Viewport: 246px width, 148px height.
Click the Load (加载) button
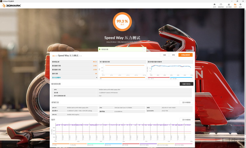164,55
